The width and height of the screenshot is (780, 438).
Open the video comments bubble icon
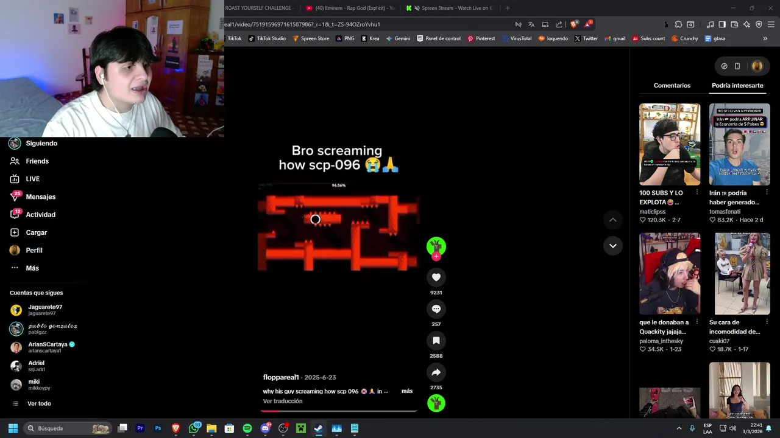click(x=436, y=309)
